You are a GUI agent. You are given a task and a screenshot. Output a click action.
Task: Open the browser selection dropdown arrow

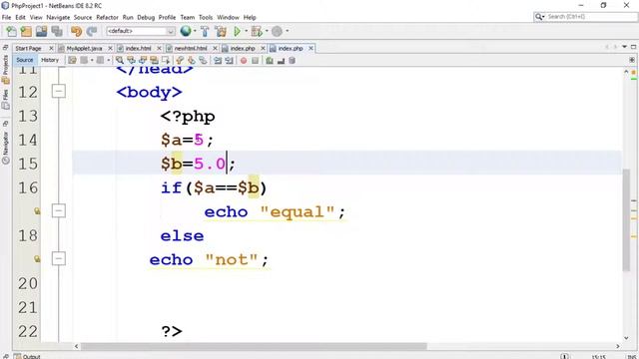coord(195,31)
